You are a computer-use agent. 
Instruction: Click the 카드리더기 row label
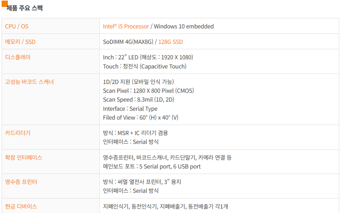coord(18,133)
